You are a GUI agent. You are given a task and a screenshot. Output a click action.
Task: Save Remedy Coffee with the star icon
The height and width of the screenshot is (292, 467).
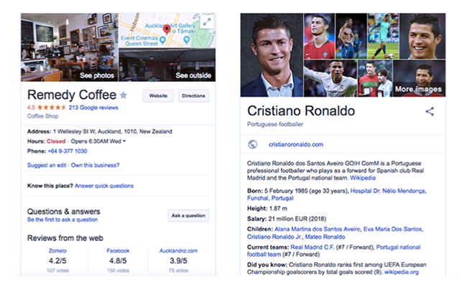click(x=124, y=95)
